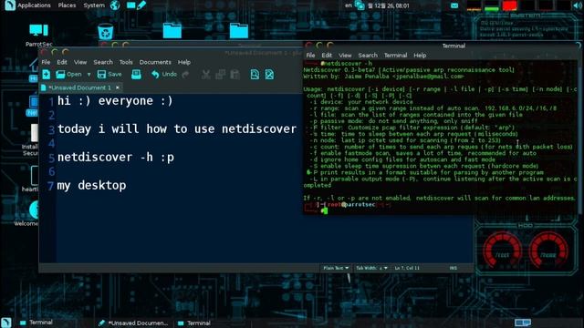Open the Terminal window Help menu
The width and height of the screenshot is (584, 328).
[x=420, y=55]
